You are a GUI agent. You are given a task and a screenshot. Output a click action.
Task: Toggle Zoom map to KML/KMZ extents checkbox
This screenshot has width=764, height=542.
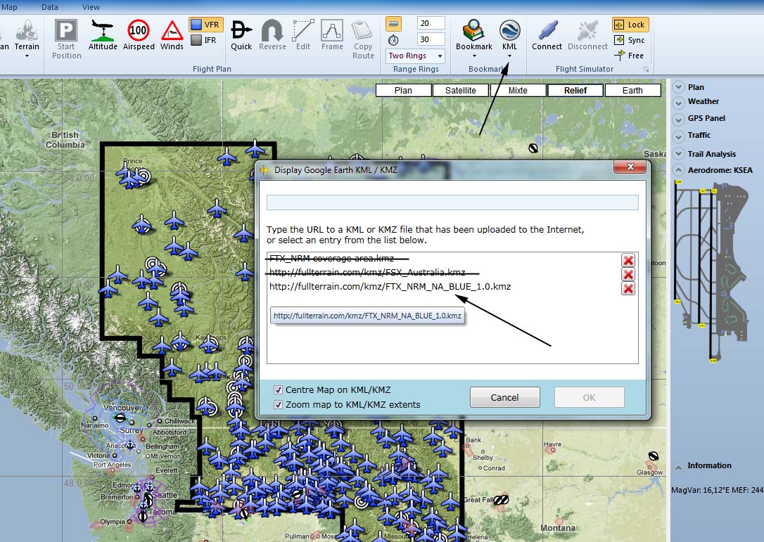[x=278, y=404]
